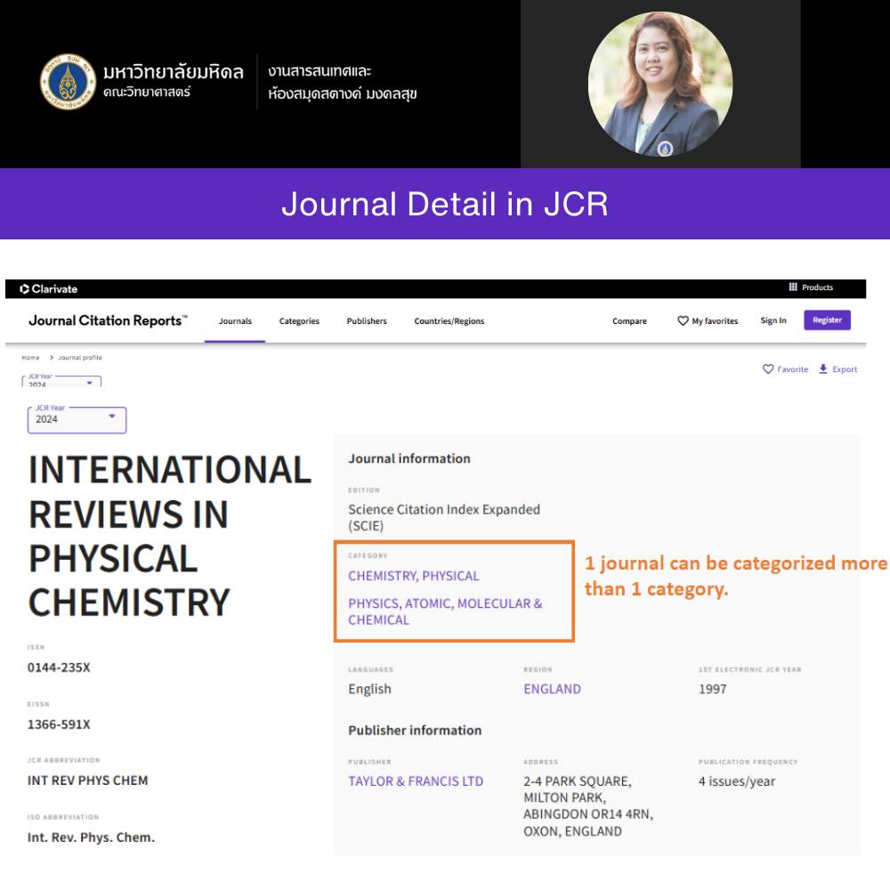Viewport: 890px width, 890px height.
Task: Click the My favorites heart icon
Action: [683, 321]
